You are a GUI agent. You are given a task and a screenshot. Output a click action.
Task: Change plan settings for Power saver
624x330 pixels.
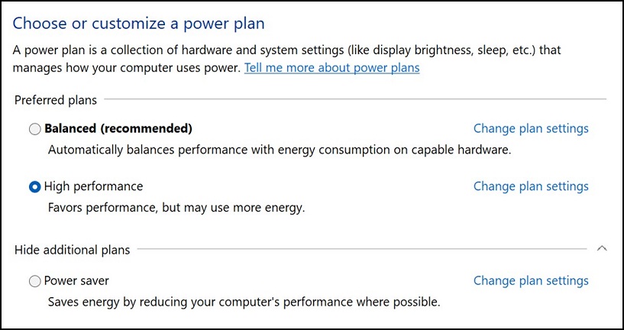(531, 281)
